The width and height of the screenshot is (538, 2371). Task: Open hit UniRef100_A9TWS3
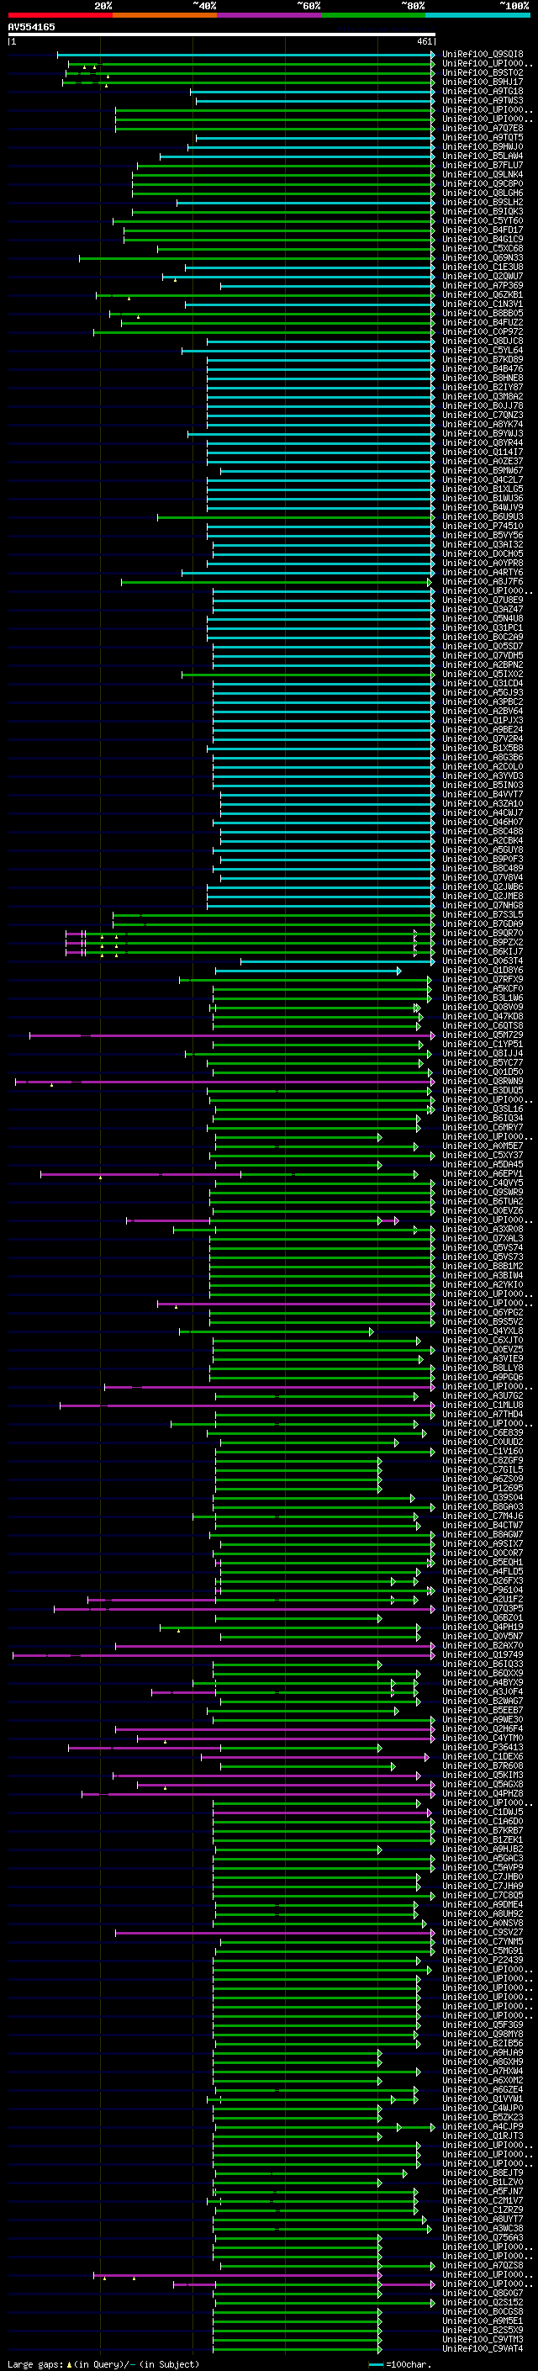(483, 100)
